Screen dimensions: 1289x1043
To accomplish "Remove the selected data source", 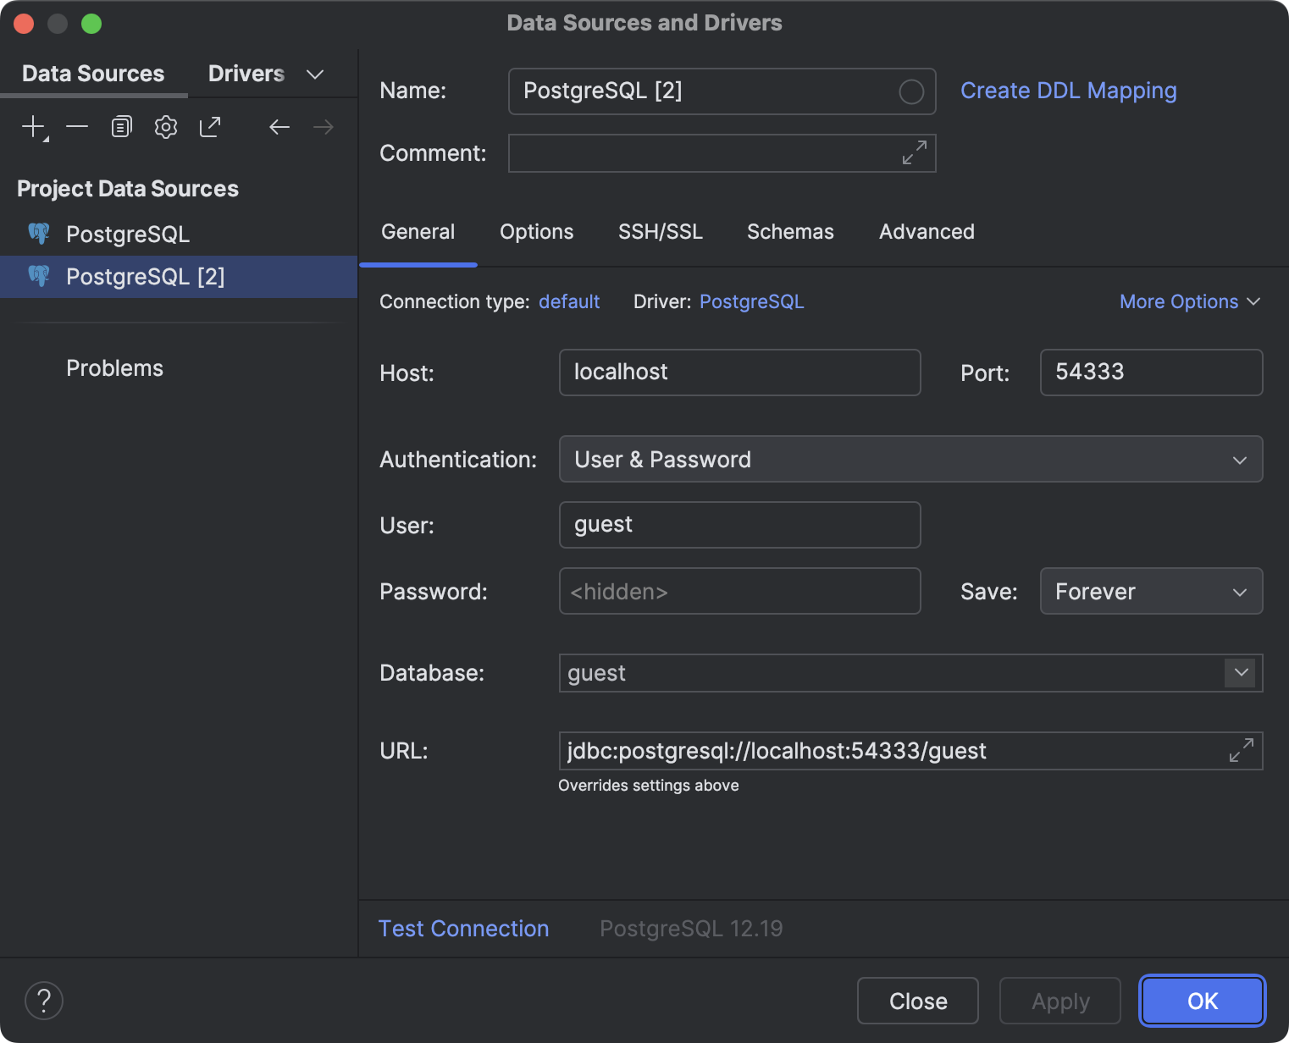I will tap(77, 126).
